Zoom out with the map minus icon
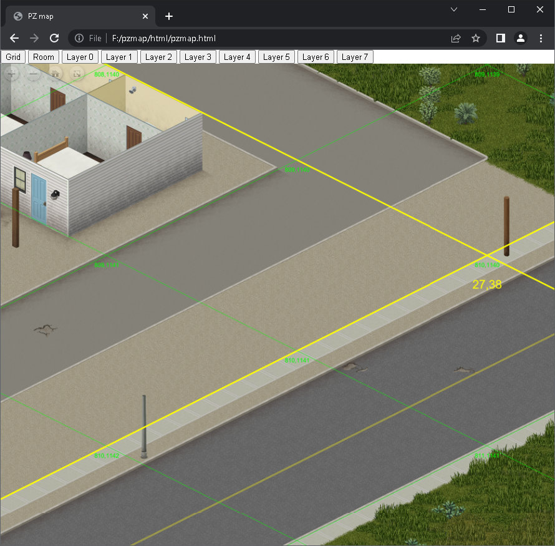 click(x=34, y=74)
